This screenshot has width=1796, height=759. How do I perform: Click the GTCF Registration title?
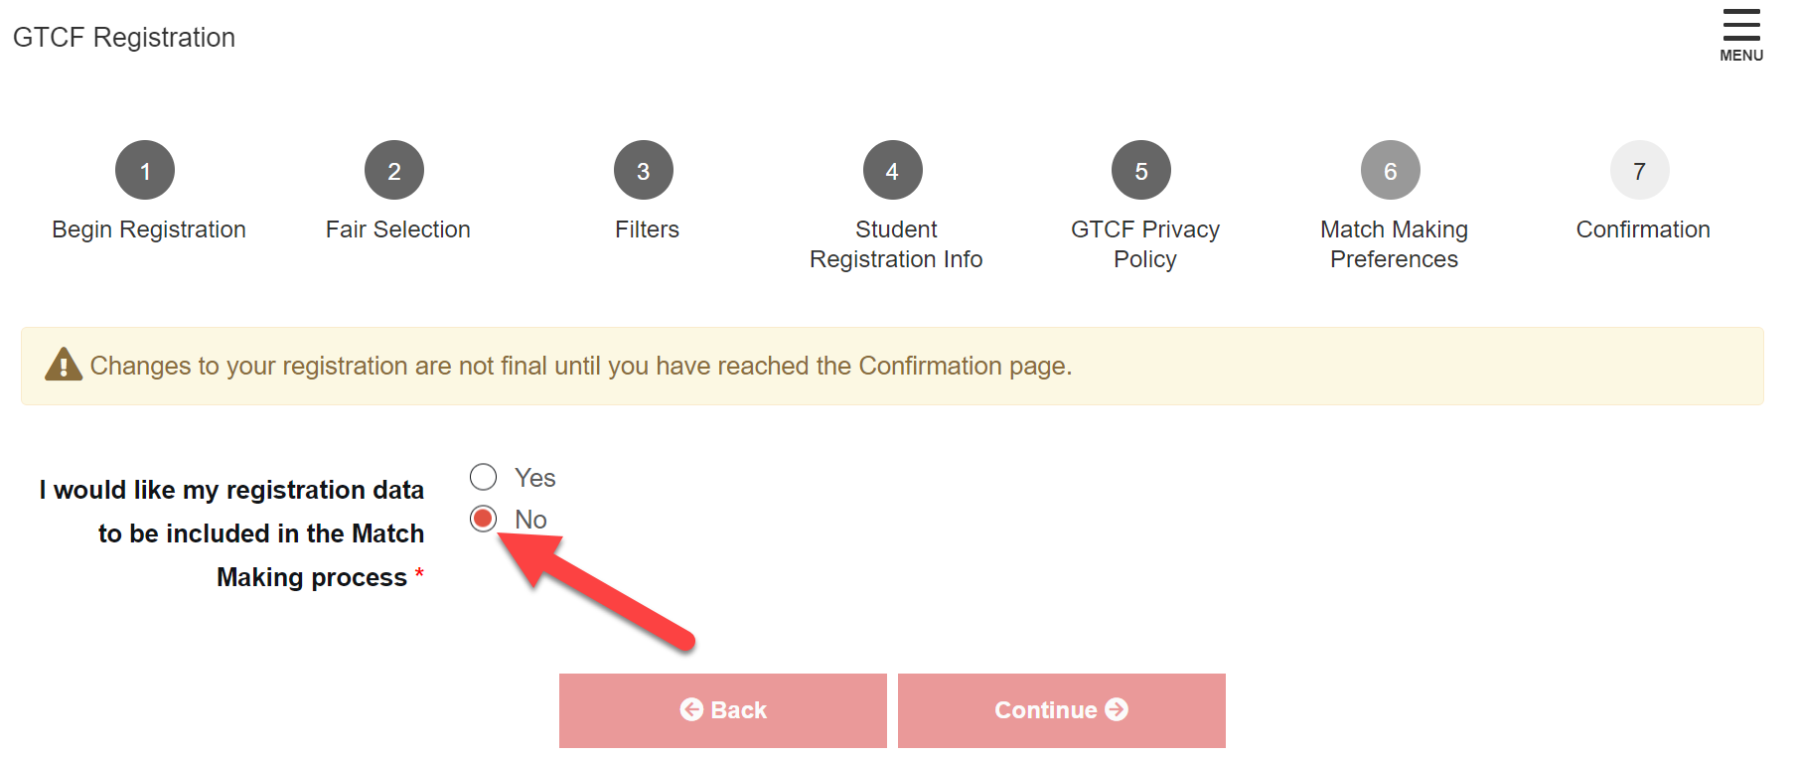point(124,38)
